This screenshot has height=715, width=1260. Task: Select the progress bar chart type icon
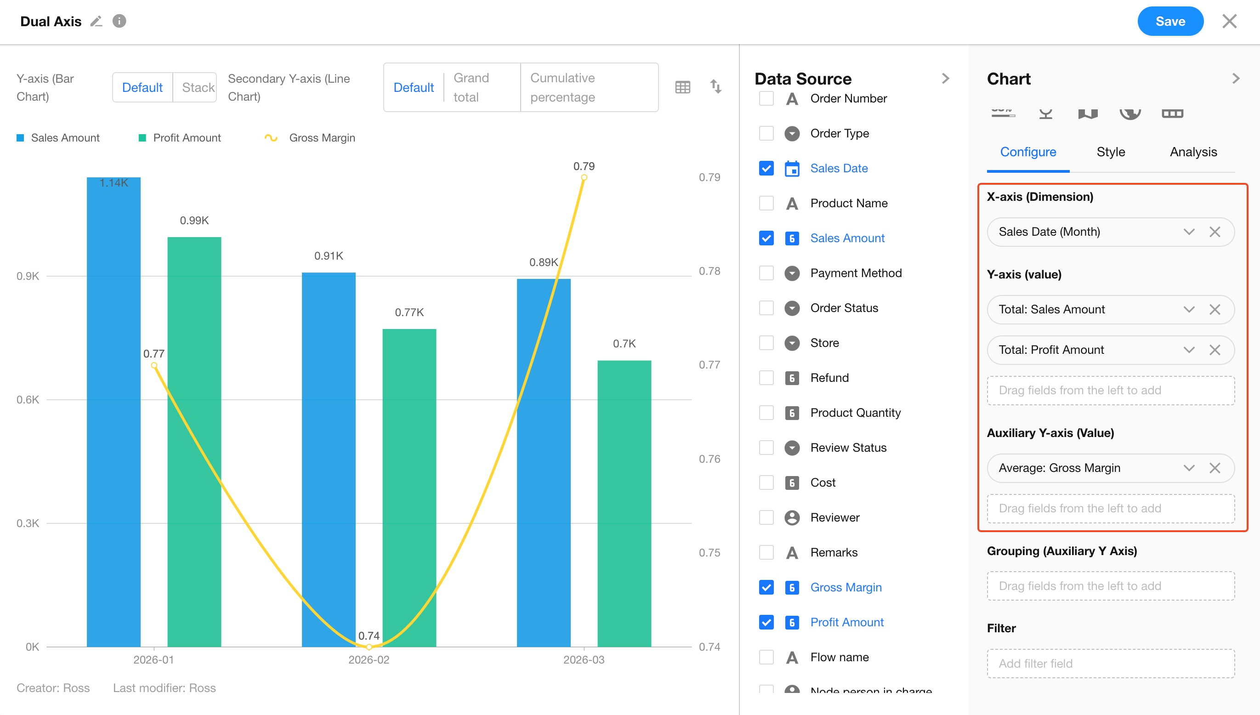(x=1003, y=113)
